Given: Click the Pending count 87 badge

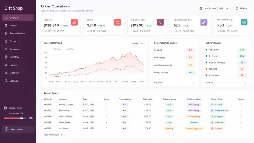Looking at the screenshot, I should tap(190, 50).
